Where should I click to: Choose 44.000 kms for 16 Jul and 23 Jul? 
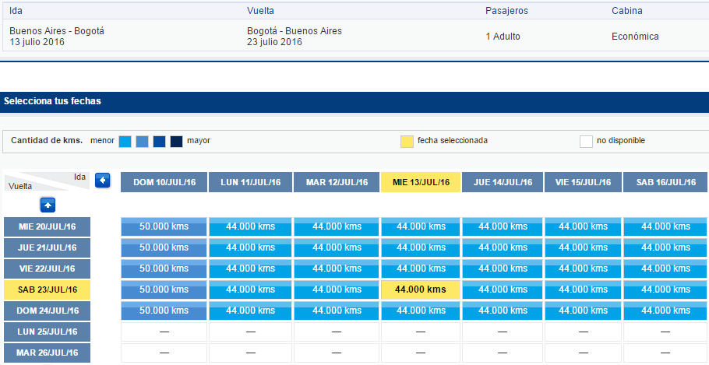[x=665, y=290]
